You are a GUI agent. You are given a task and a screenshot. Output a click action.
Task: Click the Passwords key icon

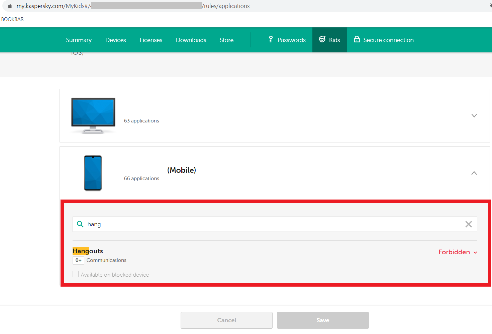(x=271, y=39)
